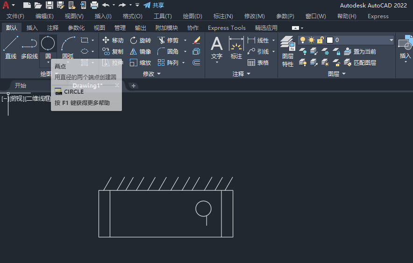Image resolution: width=413 pixels, height=263 pixels.
Task: Click the 镜像 (Mirror) tool
Action: coord(140,52)
